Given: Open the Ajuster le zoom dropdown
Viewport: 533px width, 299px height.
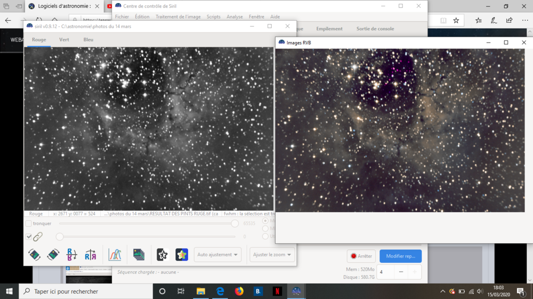Looking at the screenshot, I should 272,254.
